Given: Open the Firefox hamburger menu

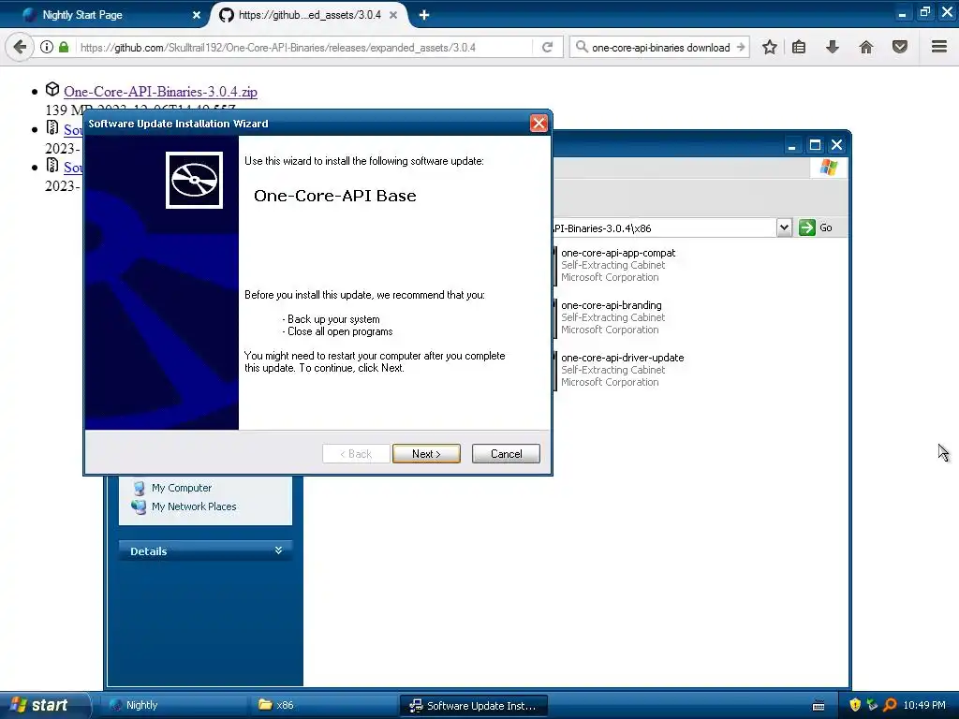Looking at the screenshot, I should click(939, 47).
